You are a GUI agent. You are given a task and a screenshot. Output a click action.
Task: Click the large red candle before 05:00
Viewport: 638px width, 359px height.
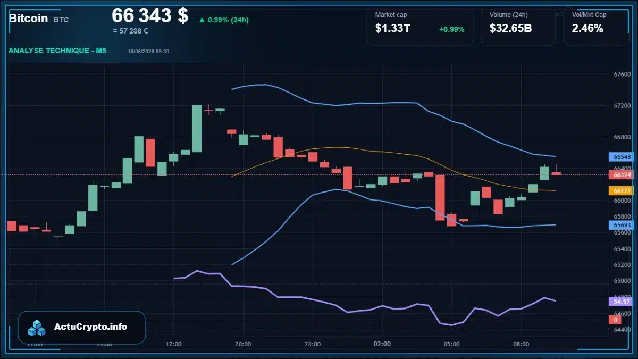coord(440,197)
